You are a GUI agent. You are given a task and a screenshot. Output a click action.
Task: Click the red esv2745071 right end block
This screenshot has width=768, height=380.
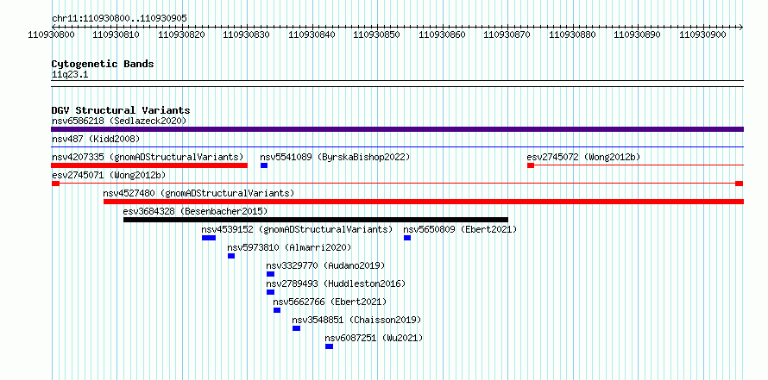coord(740,184)
